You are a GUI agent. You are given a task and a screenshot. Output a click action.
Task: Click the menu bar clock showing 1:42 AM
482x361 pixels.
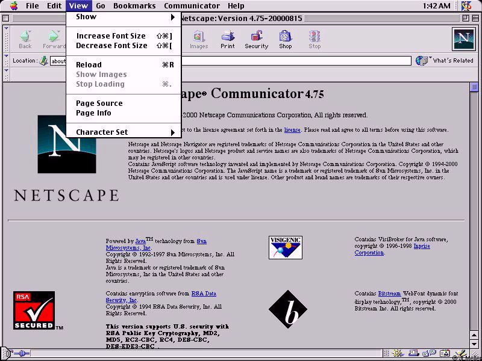[436, 5]
